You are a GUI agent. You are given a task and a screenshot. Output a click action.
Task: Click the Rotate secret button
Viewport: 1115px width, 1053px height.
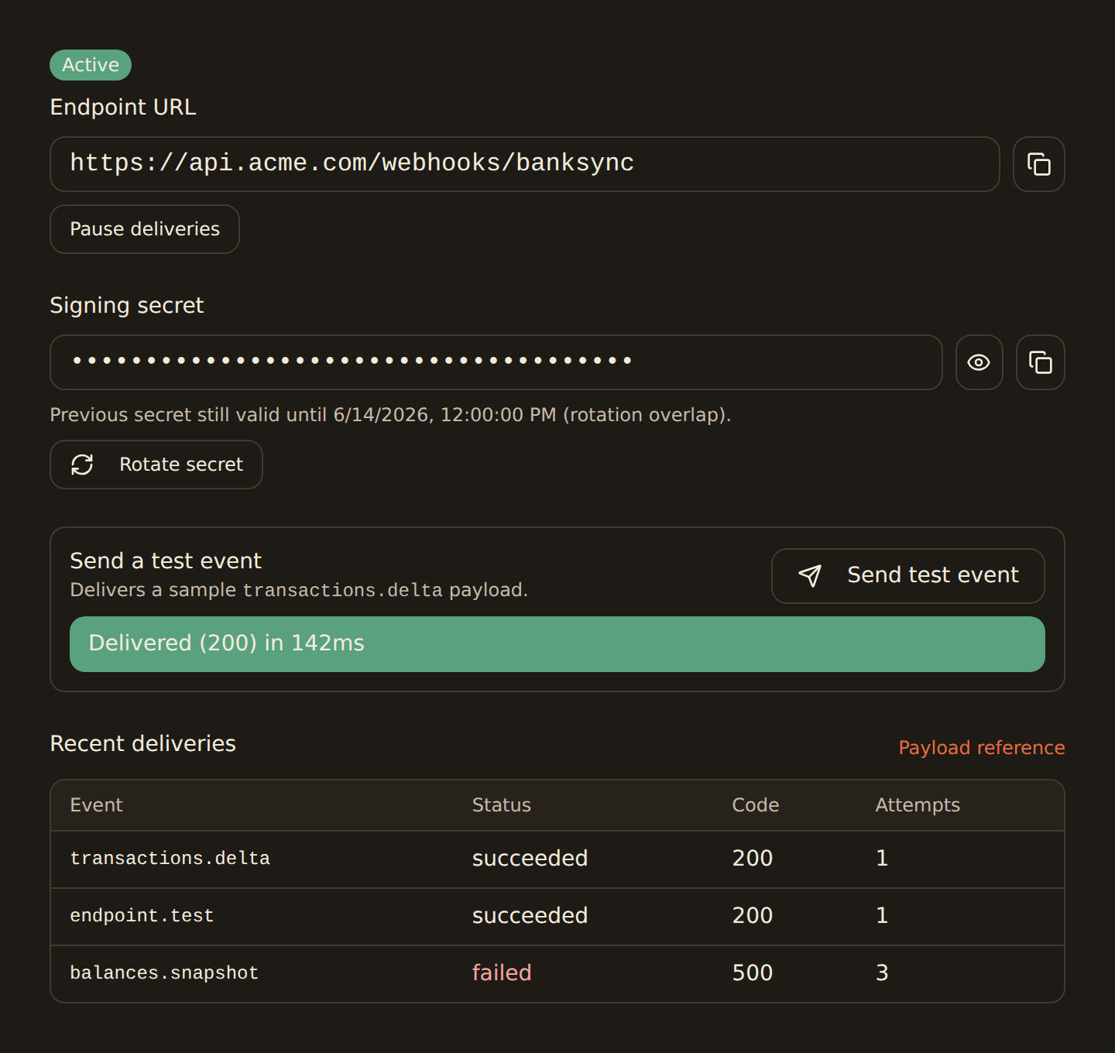click(156, 465)
